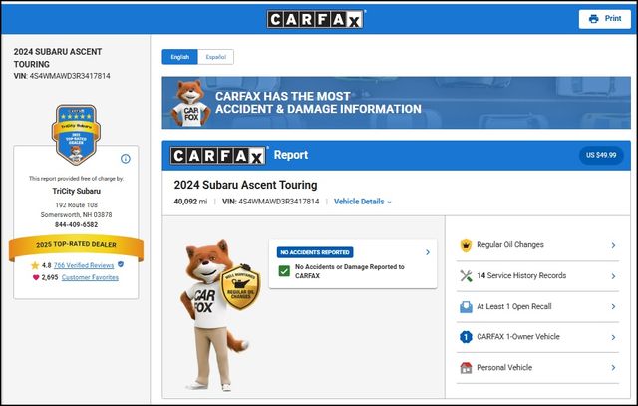Expand the Personal Vehicle row chevron

(613, 368)
